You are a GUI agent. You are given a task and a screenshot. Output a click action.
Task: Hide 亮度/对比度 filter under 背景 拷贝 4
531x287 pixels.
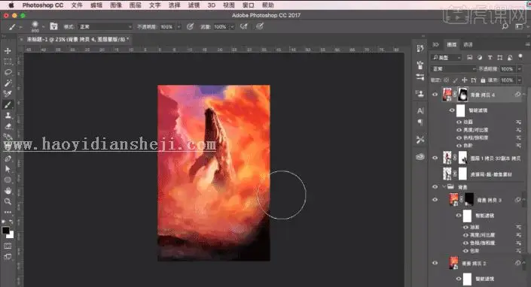pos(459,130)
